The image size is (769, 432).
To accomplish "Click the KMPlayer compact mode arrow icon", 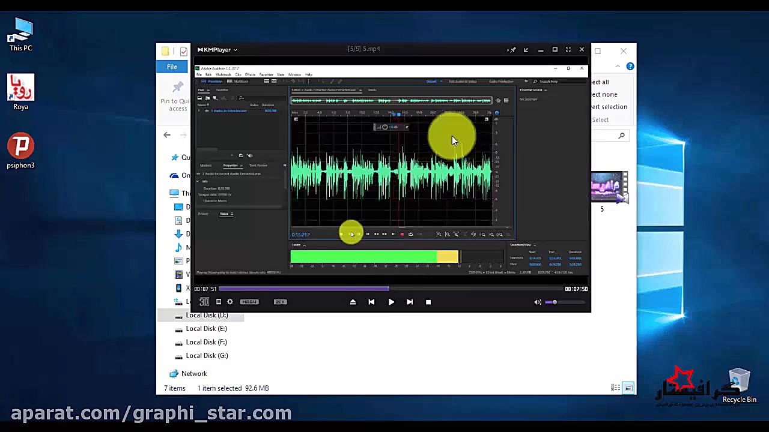I will (526, 50).
